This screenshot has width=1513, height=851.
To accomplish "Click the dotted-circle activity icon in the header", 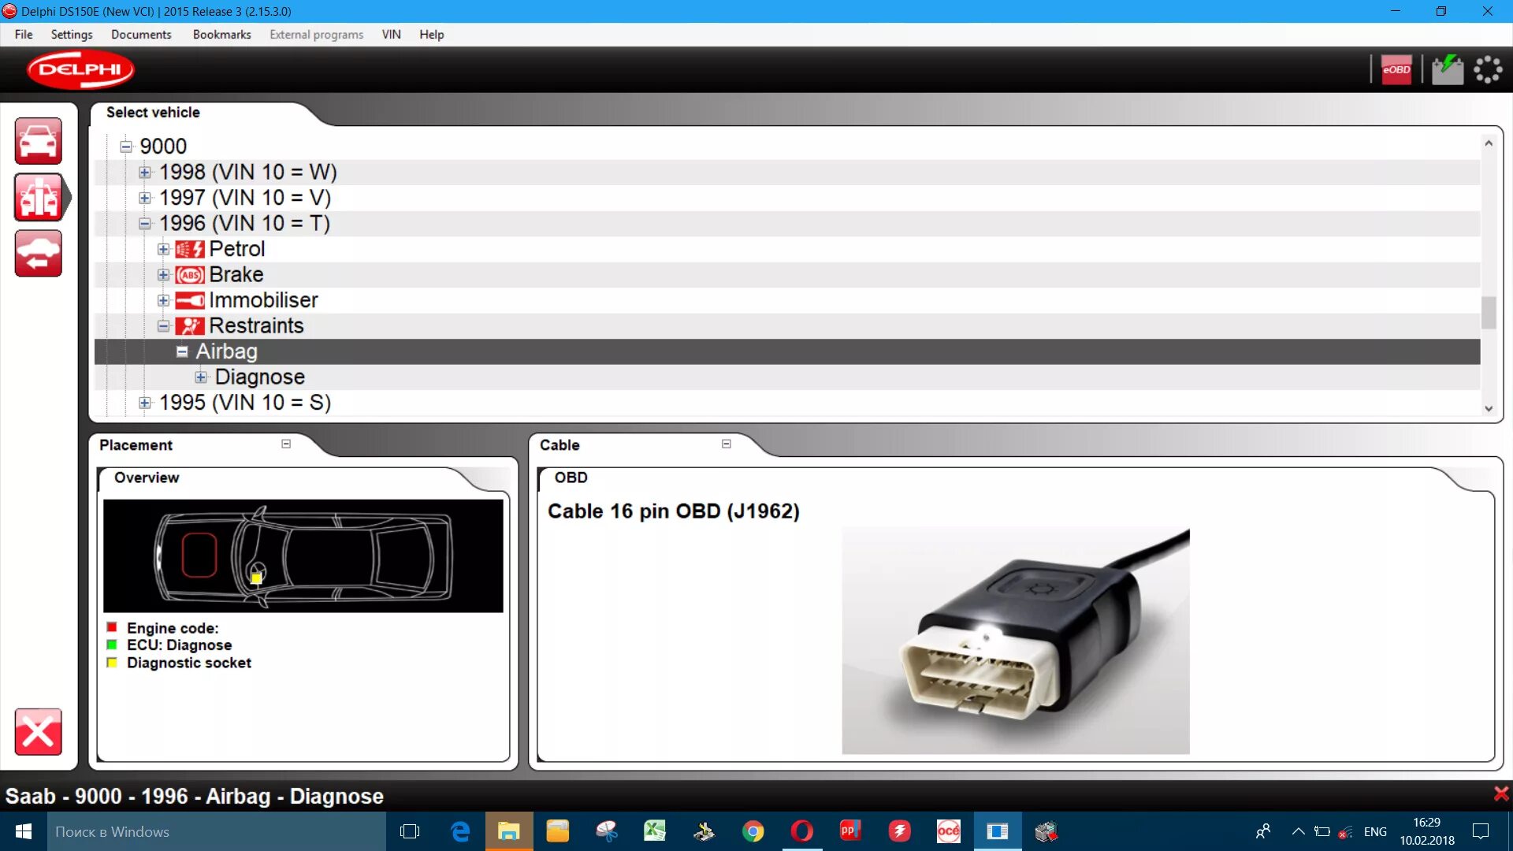I will (x=1488, y=69).
